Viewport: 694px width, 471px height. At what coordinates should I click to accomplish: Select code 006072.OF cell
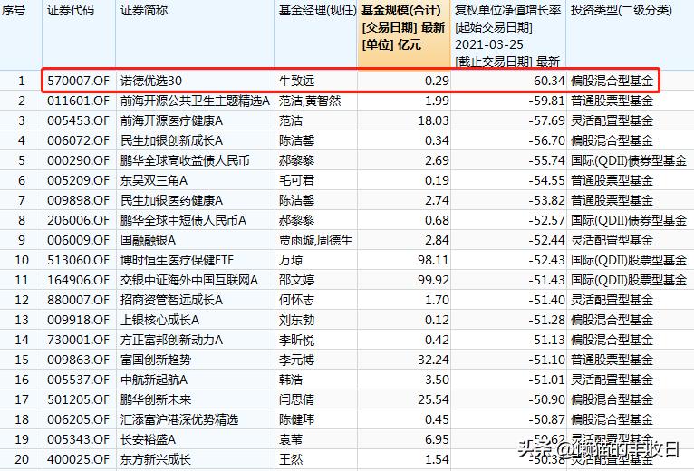coord(78,140)
